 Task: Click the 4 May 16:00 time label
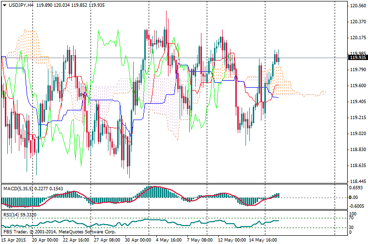click(x=169, y=240)
